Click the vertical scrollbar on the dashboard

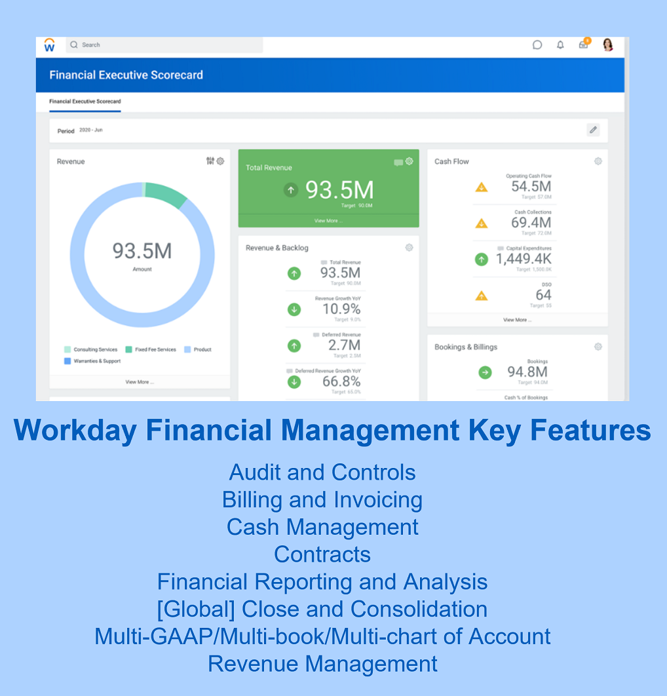626,219
